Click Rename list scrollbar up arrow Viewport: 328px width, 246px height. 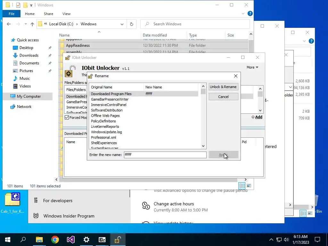click(x=203, y=86)
